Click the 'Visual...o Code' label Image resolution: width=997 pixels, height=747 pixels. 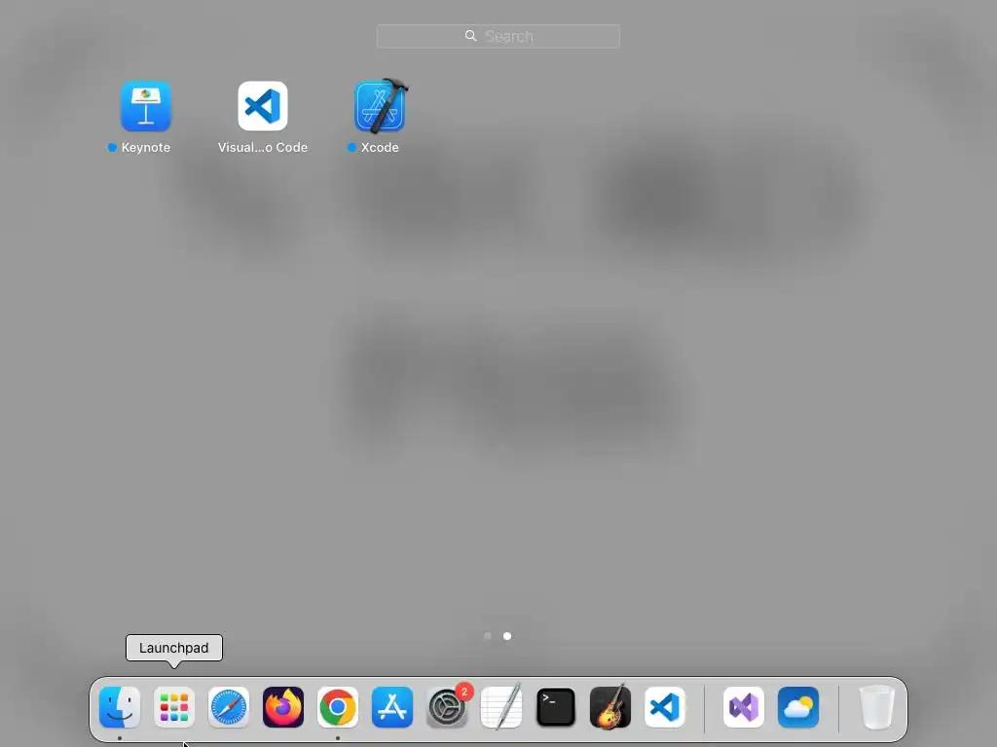pos(263,148)
